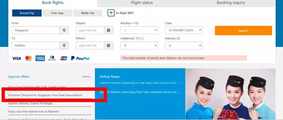Image resolution: width=283 pixels, height=120 pixels.
Task: Click the Return date input field
Action: (90, 45)
